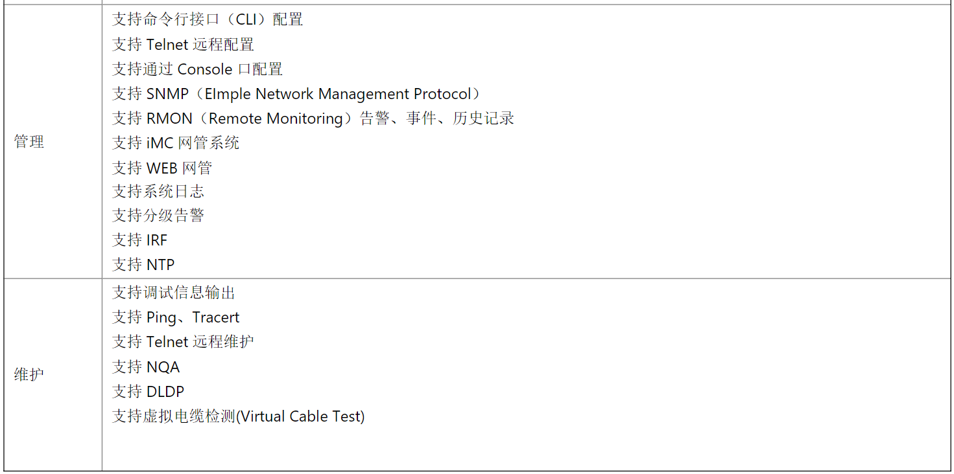Image resolution: width=954 pixels, height=474 pixels.
Task: Select the line 支持 Telnet 远程维护
Action: point(183,341)
